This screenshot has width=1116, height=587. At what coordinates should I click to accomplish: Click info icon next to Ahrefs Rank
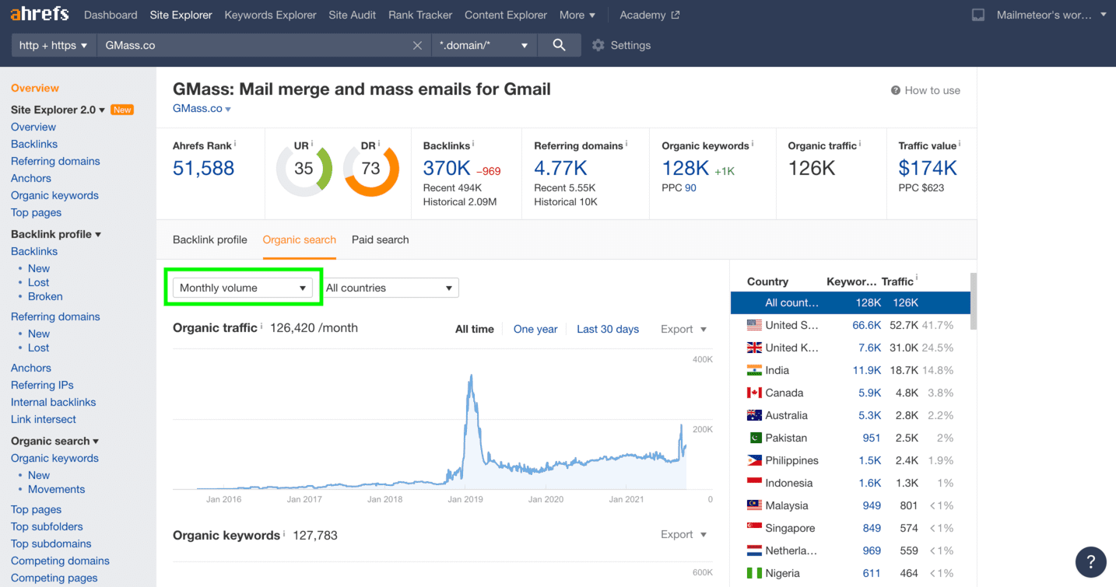pyautogui.click(x=236, y=144)
